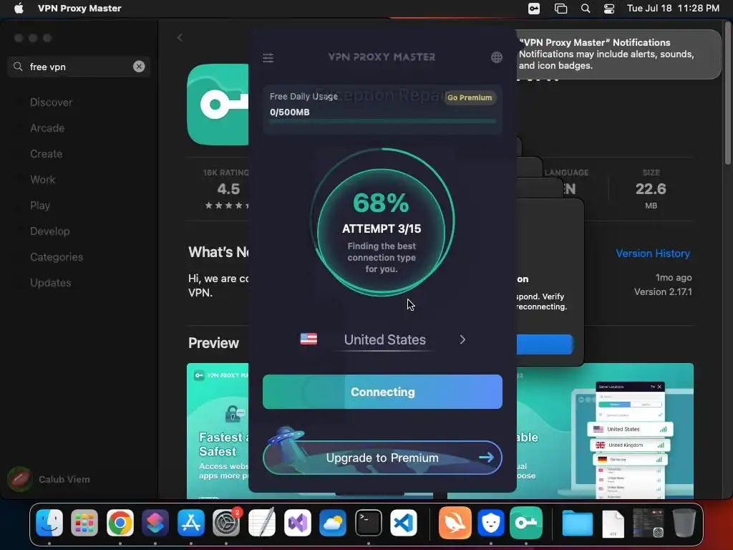Open the blue shield VPN app in Dock
733x550 pixels.
coord(491,522)
